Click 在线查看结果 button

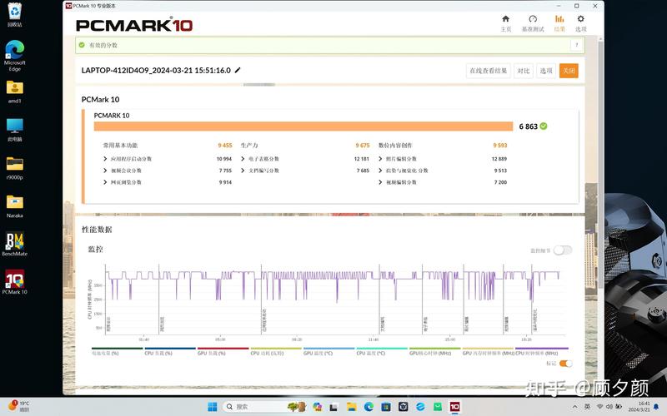(x=488, y=72)
